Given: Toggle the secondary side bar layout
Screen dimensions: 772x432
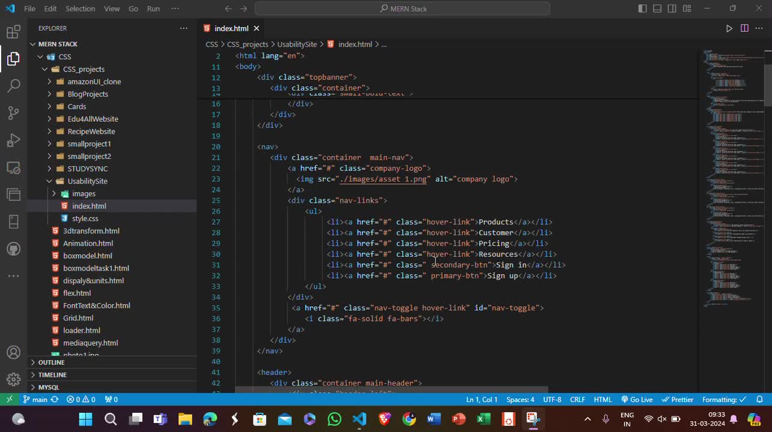Looking at the screenshot, I should 672,8.
